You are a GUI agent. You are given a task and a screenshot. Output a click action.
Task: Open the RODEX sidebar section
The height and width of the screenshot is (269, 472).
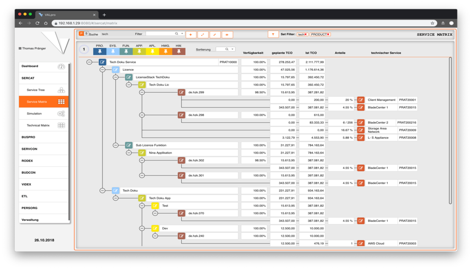click(x=44, y=161)
